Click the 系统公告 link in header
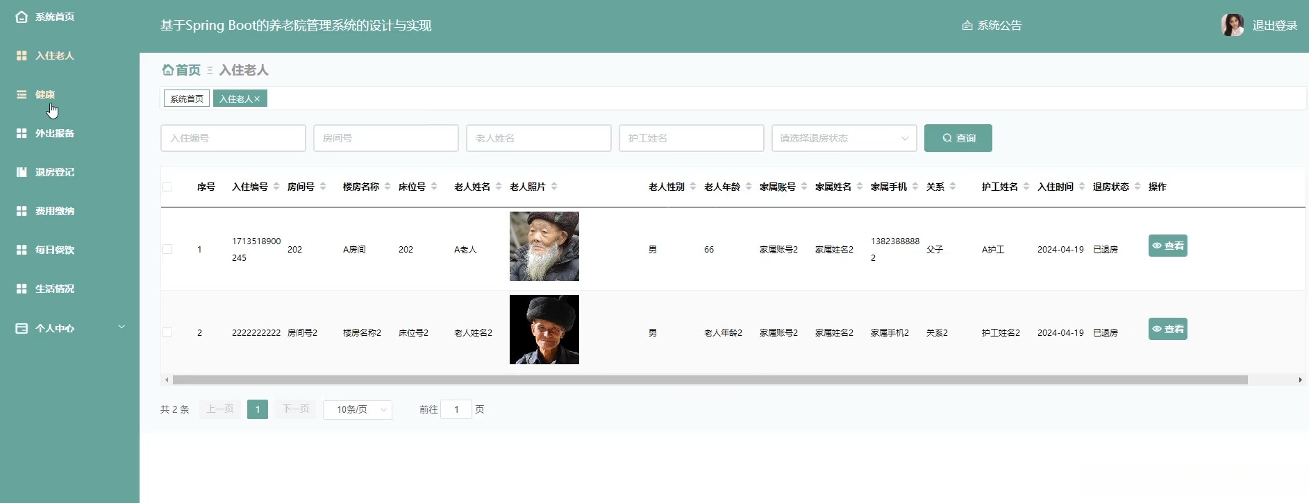The width and height of the screenshot is (1309, 503). point(999,26)
